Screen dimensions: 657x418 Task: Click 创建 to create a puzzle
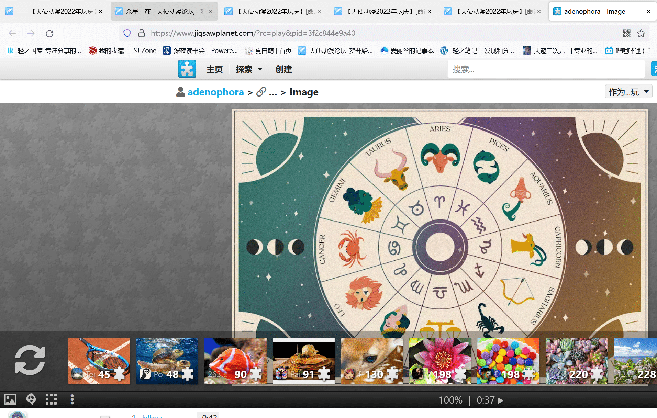tap(283, 69)
